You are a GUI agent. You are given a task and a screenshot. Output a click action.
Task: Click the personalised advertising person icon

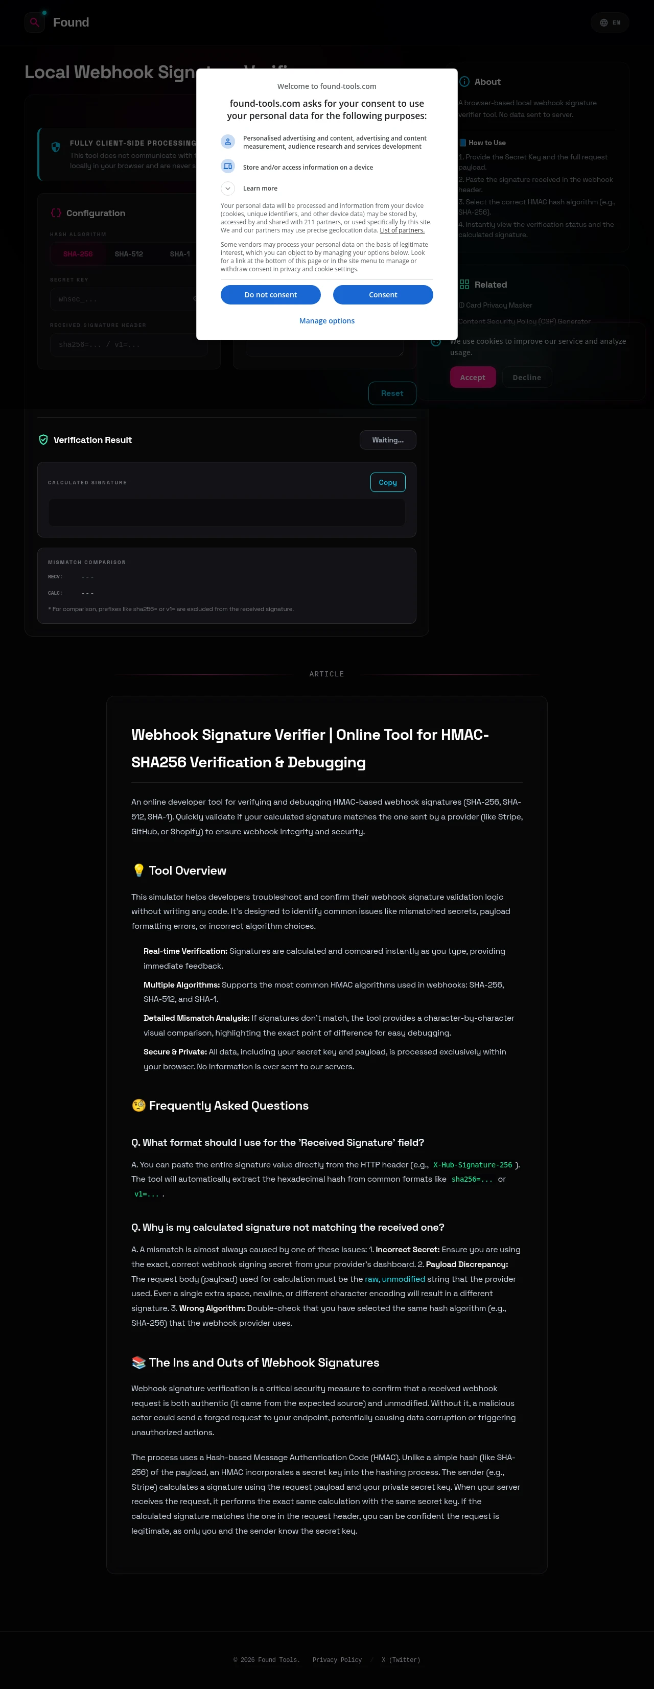tap(227, 142)
